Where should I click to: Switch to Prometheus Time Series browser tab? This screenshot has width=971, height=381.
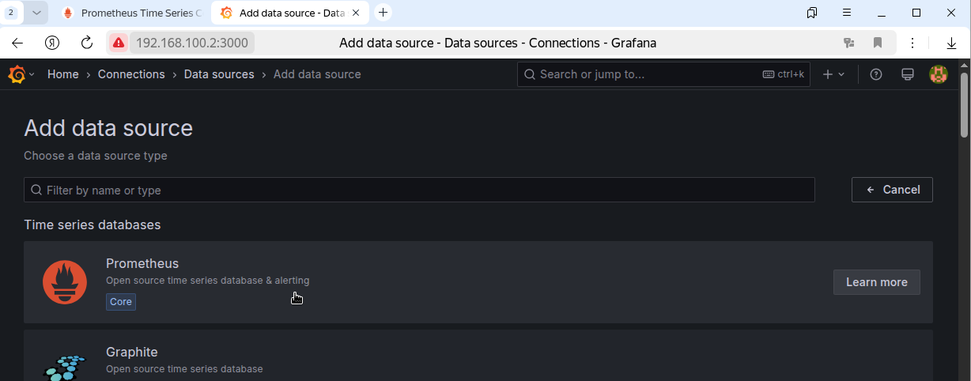(x=132, y=13)
